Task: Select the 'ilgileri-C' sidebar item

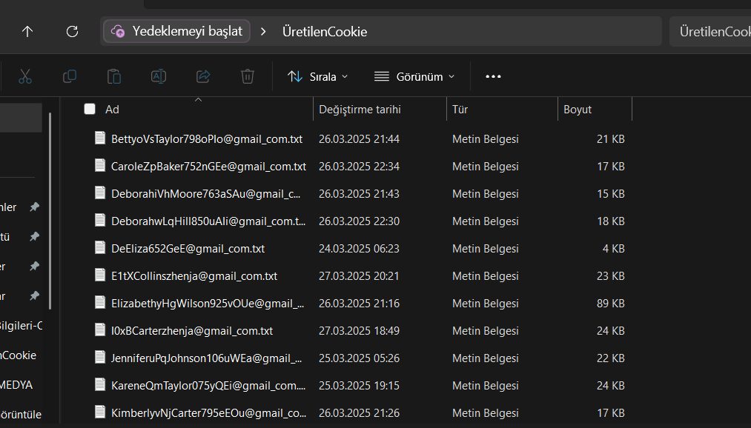Action: click(x=21, y=326)
